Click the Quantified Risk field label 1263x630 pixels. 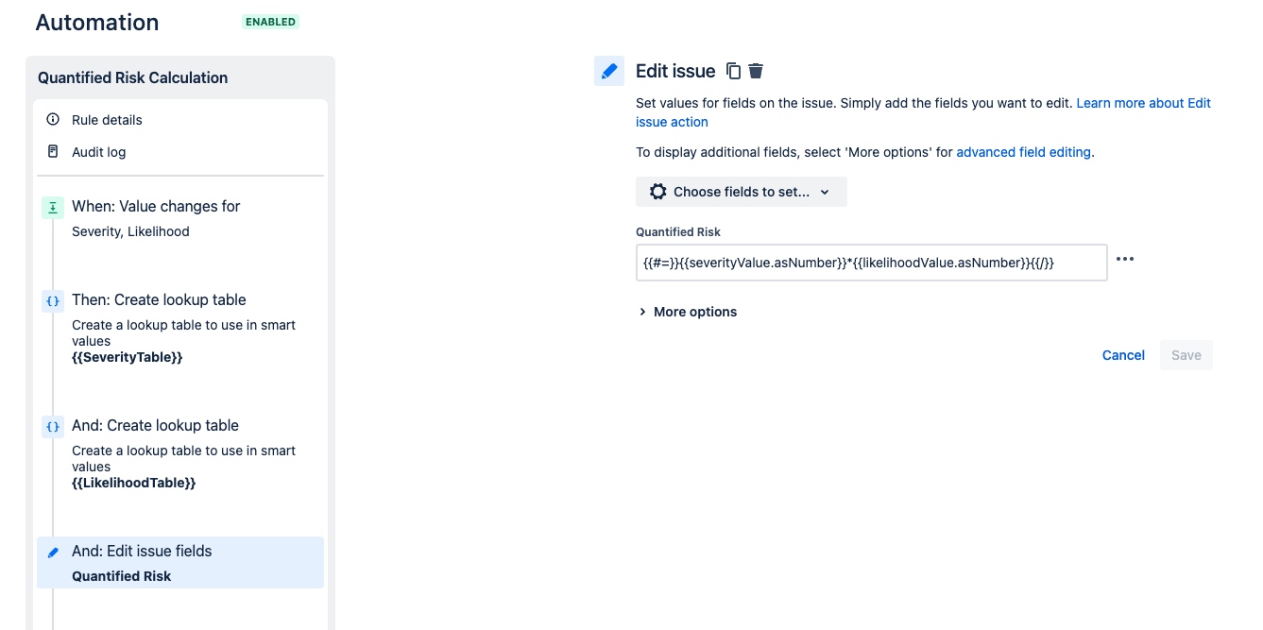[x=678, y=231]
